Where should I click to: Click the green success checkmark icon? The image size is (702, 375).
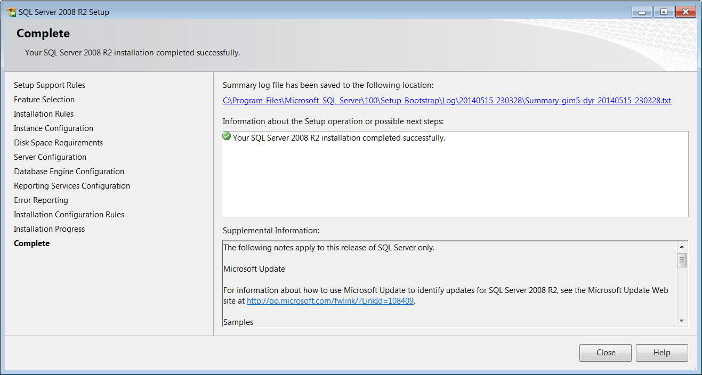pyautogui.click(x=227, y=137)
